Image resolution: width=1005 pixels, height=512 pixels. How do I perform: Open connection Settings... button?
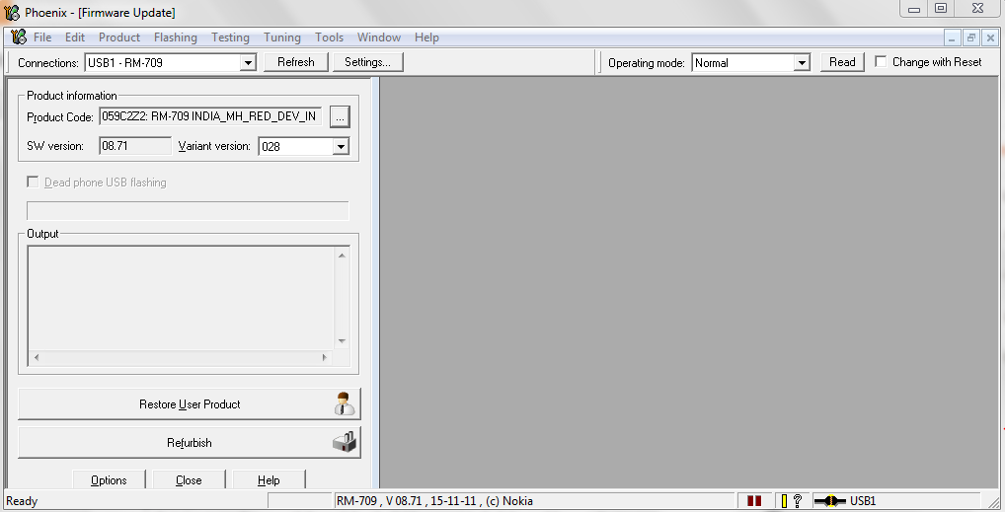point(368,62)
